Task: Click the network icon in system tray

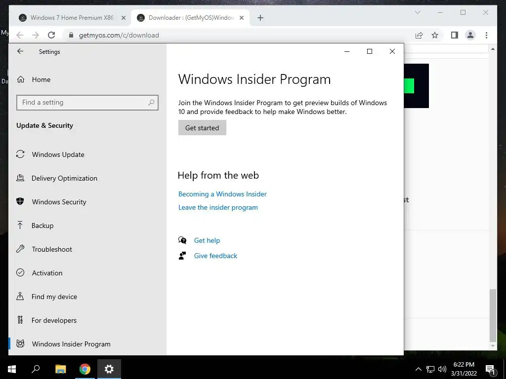Action: [430, 369]
